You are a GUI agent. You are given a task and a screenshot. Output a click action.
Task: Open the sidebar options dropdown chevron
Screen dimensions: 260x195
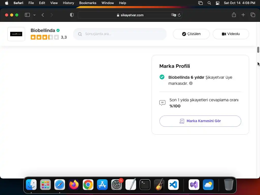[x=34, y=15]
